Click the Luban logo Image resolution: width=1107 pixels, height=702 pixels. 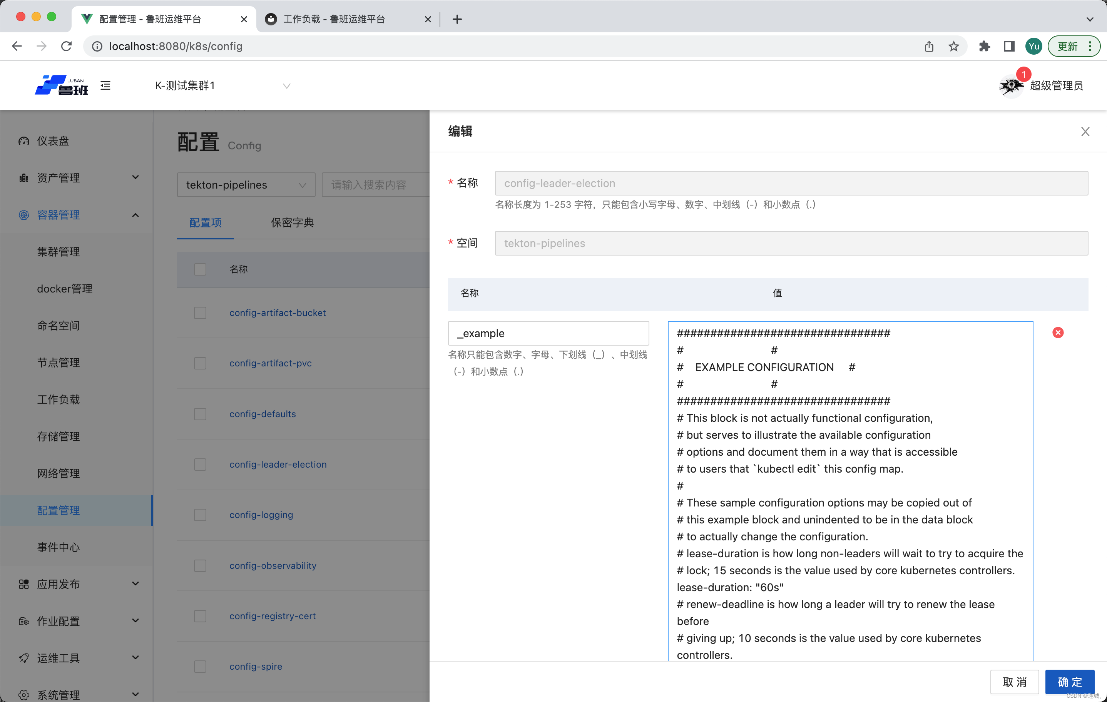tap(62, 85)
